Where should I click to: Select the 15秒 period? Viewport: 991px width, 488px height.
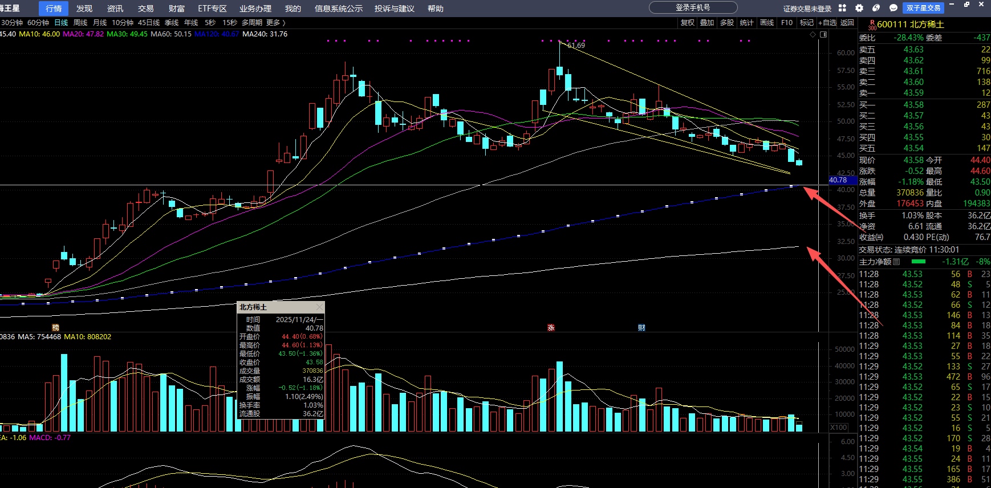tap(230, 23)
